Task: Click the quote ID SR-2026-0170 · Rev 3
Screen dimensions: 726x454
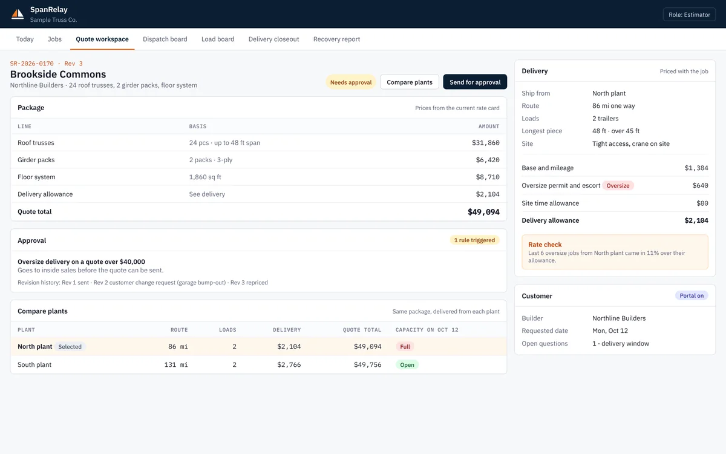Action: tap(47, 64)
